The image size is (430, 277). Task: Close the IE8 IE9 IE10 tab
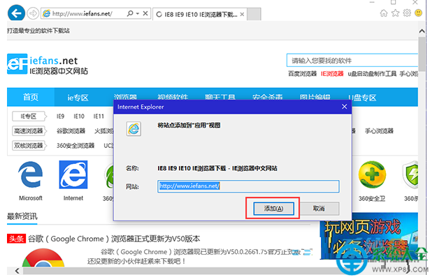242,14
